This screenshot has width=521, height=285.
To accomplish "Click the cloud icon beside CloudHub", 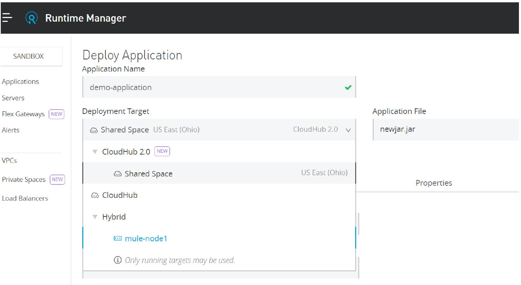I will pyautogui.click(x=95, y=195).
